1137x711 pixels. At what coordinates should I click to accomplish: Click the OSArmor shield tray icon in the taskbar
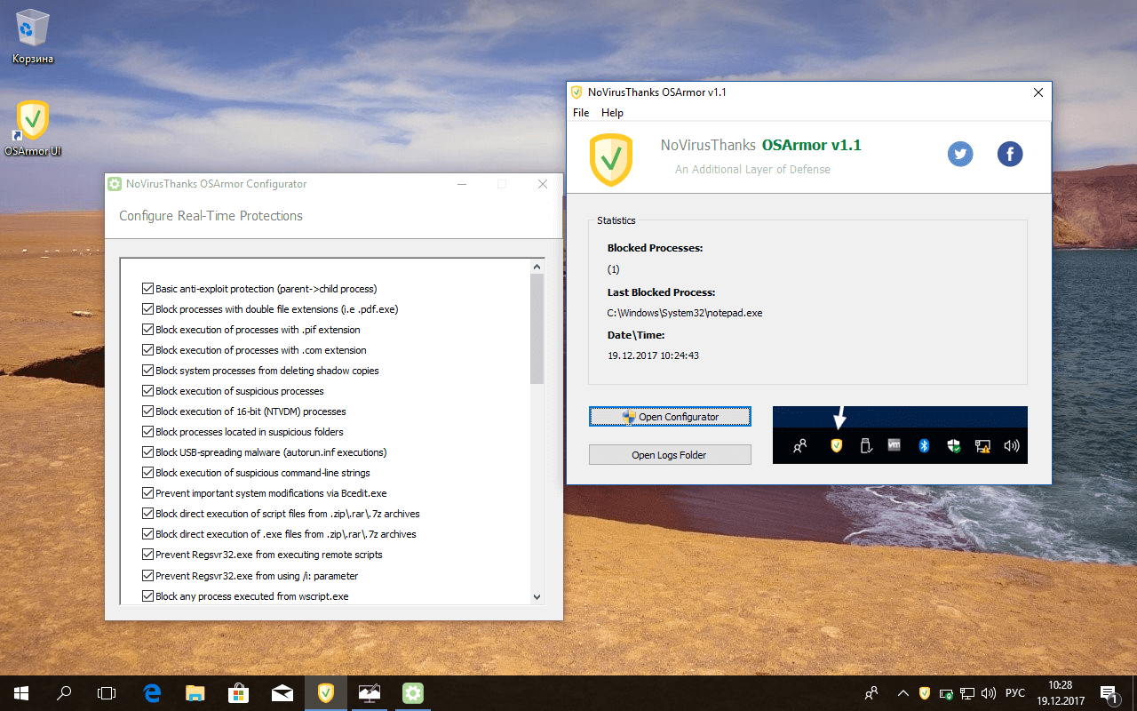coord(925,693)
